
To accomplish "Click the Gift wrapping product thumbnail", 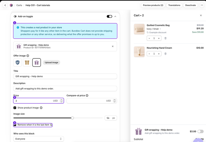I will point(19,46).
